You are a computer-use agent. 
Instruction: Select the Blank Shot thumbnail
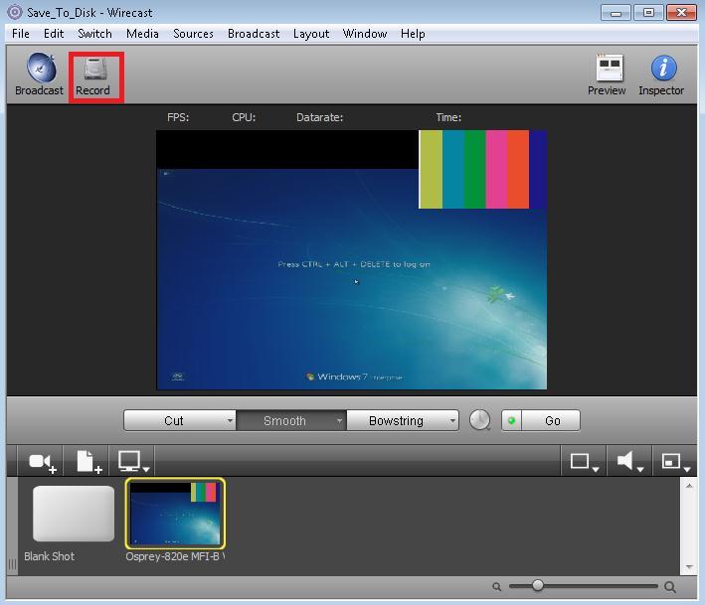pyautogui.click(x=74, y=514)
